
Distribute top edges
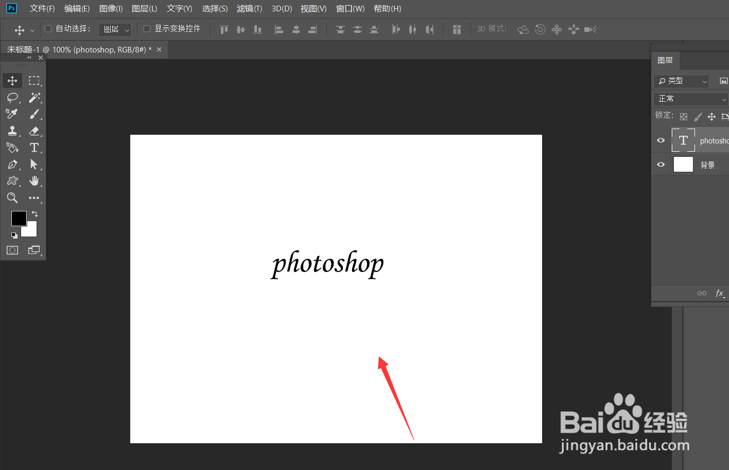click(340, 30)
